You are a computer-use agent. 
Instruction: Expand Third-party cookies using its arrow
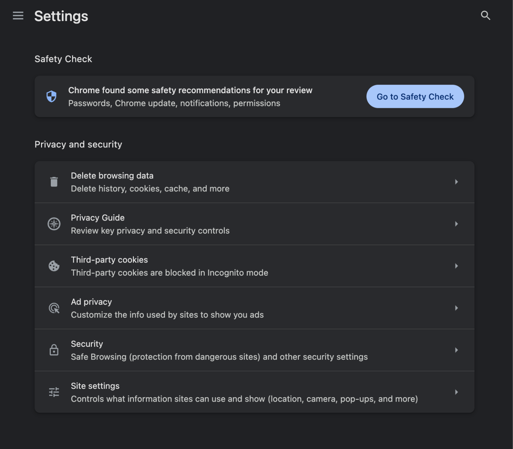point(457,266)
